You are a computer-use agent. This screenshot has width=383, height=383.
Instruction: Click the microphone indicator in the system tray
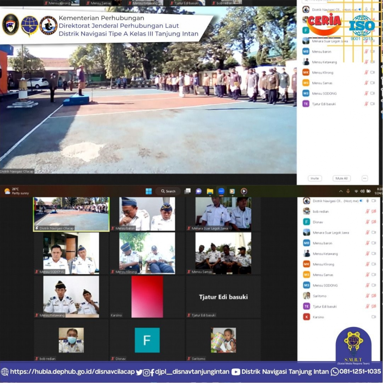coord(348,191)
